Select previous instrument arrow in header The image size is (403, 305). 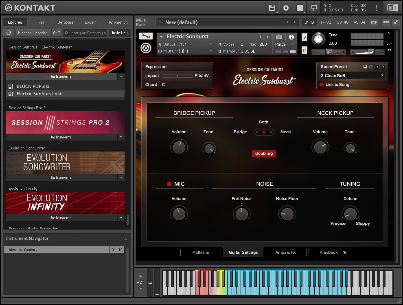tap(260, 37)
